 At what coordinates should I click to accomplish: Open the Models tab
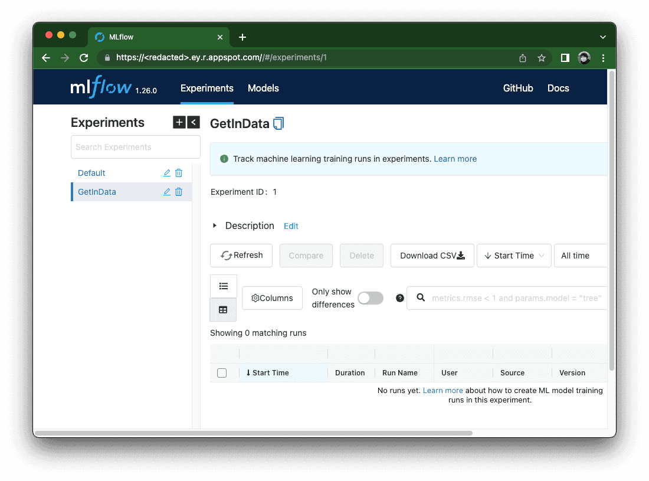click(263, 88)
